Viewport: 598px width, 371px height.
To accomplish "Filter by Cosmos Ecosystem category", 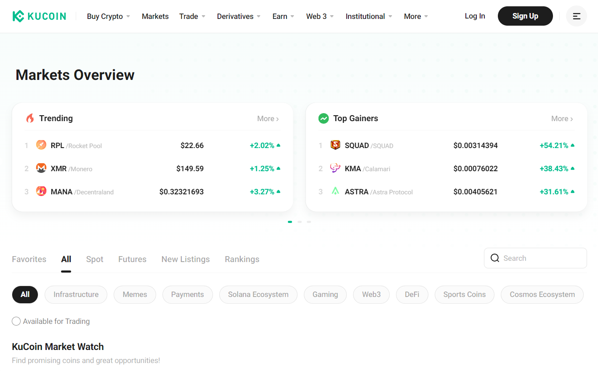I will click(542, 294).
